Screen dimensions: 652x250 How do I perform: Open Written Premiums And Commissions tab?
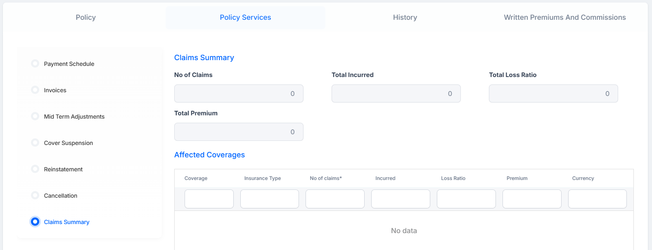(x=564, y=17)
